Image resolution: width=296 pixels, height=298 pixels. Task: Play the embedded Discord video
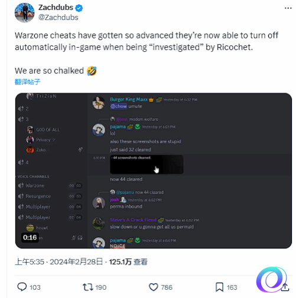click(x=154, y=171)
